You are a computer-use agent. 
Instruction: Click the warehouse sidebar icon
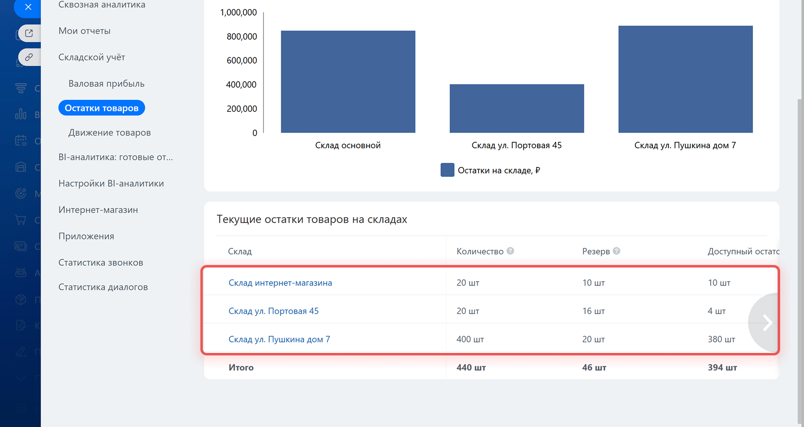21,167
